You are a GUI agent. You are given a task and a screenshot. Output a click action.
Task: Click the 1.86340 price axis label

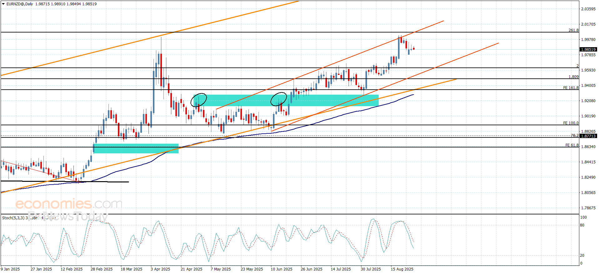pos(588,146)
